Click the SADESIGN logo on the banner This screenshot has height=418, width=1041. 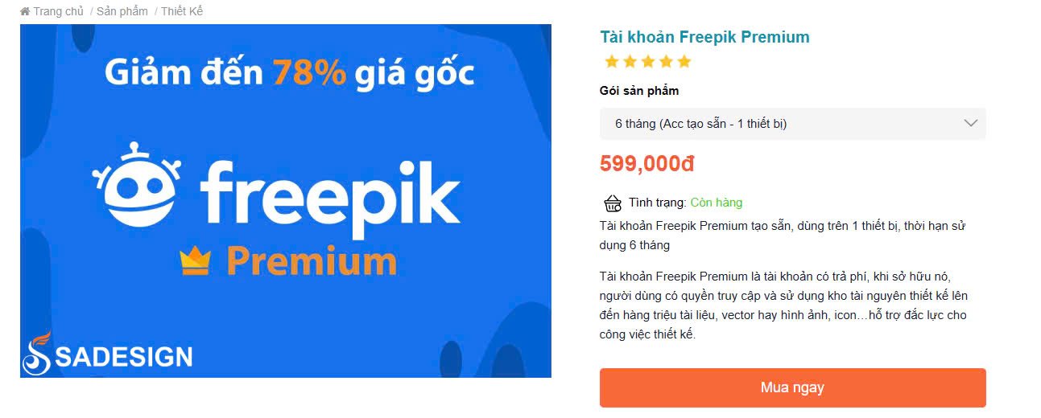pos(107,354)
